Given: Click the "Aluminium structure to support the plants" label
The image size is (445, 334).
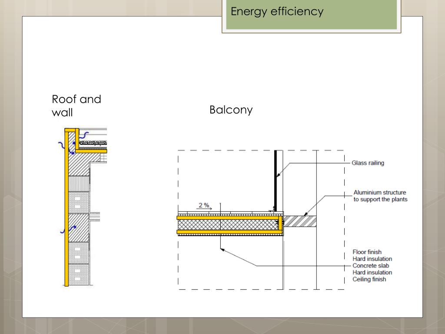Looking at the screenshot, I should click(380, 196).
